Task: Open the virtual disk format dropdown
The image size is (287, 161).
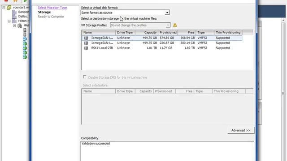Action: point(167,13)
